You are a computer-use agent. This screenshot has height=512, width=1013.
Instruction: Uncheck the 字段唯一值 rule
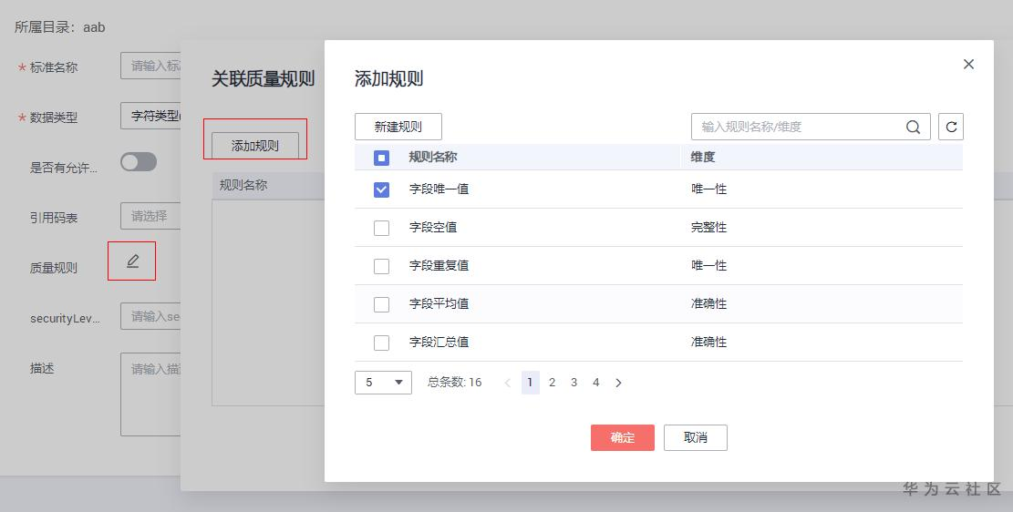tap(382, 189)
